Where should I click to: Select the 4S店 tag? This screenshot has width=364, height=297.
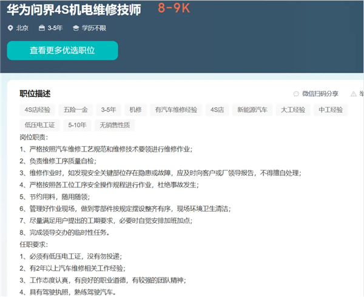(217, 110)
